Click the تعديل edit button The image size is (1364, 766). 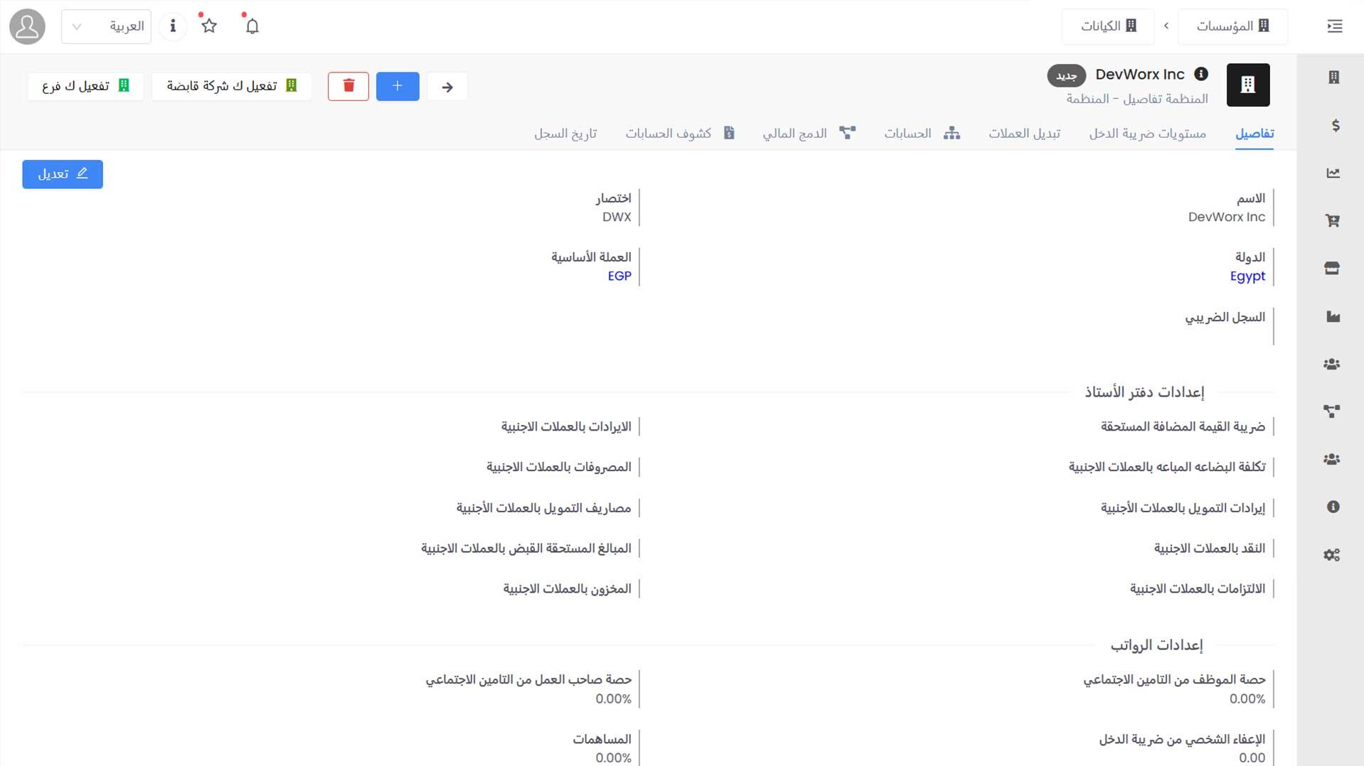pos(63,174)
